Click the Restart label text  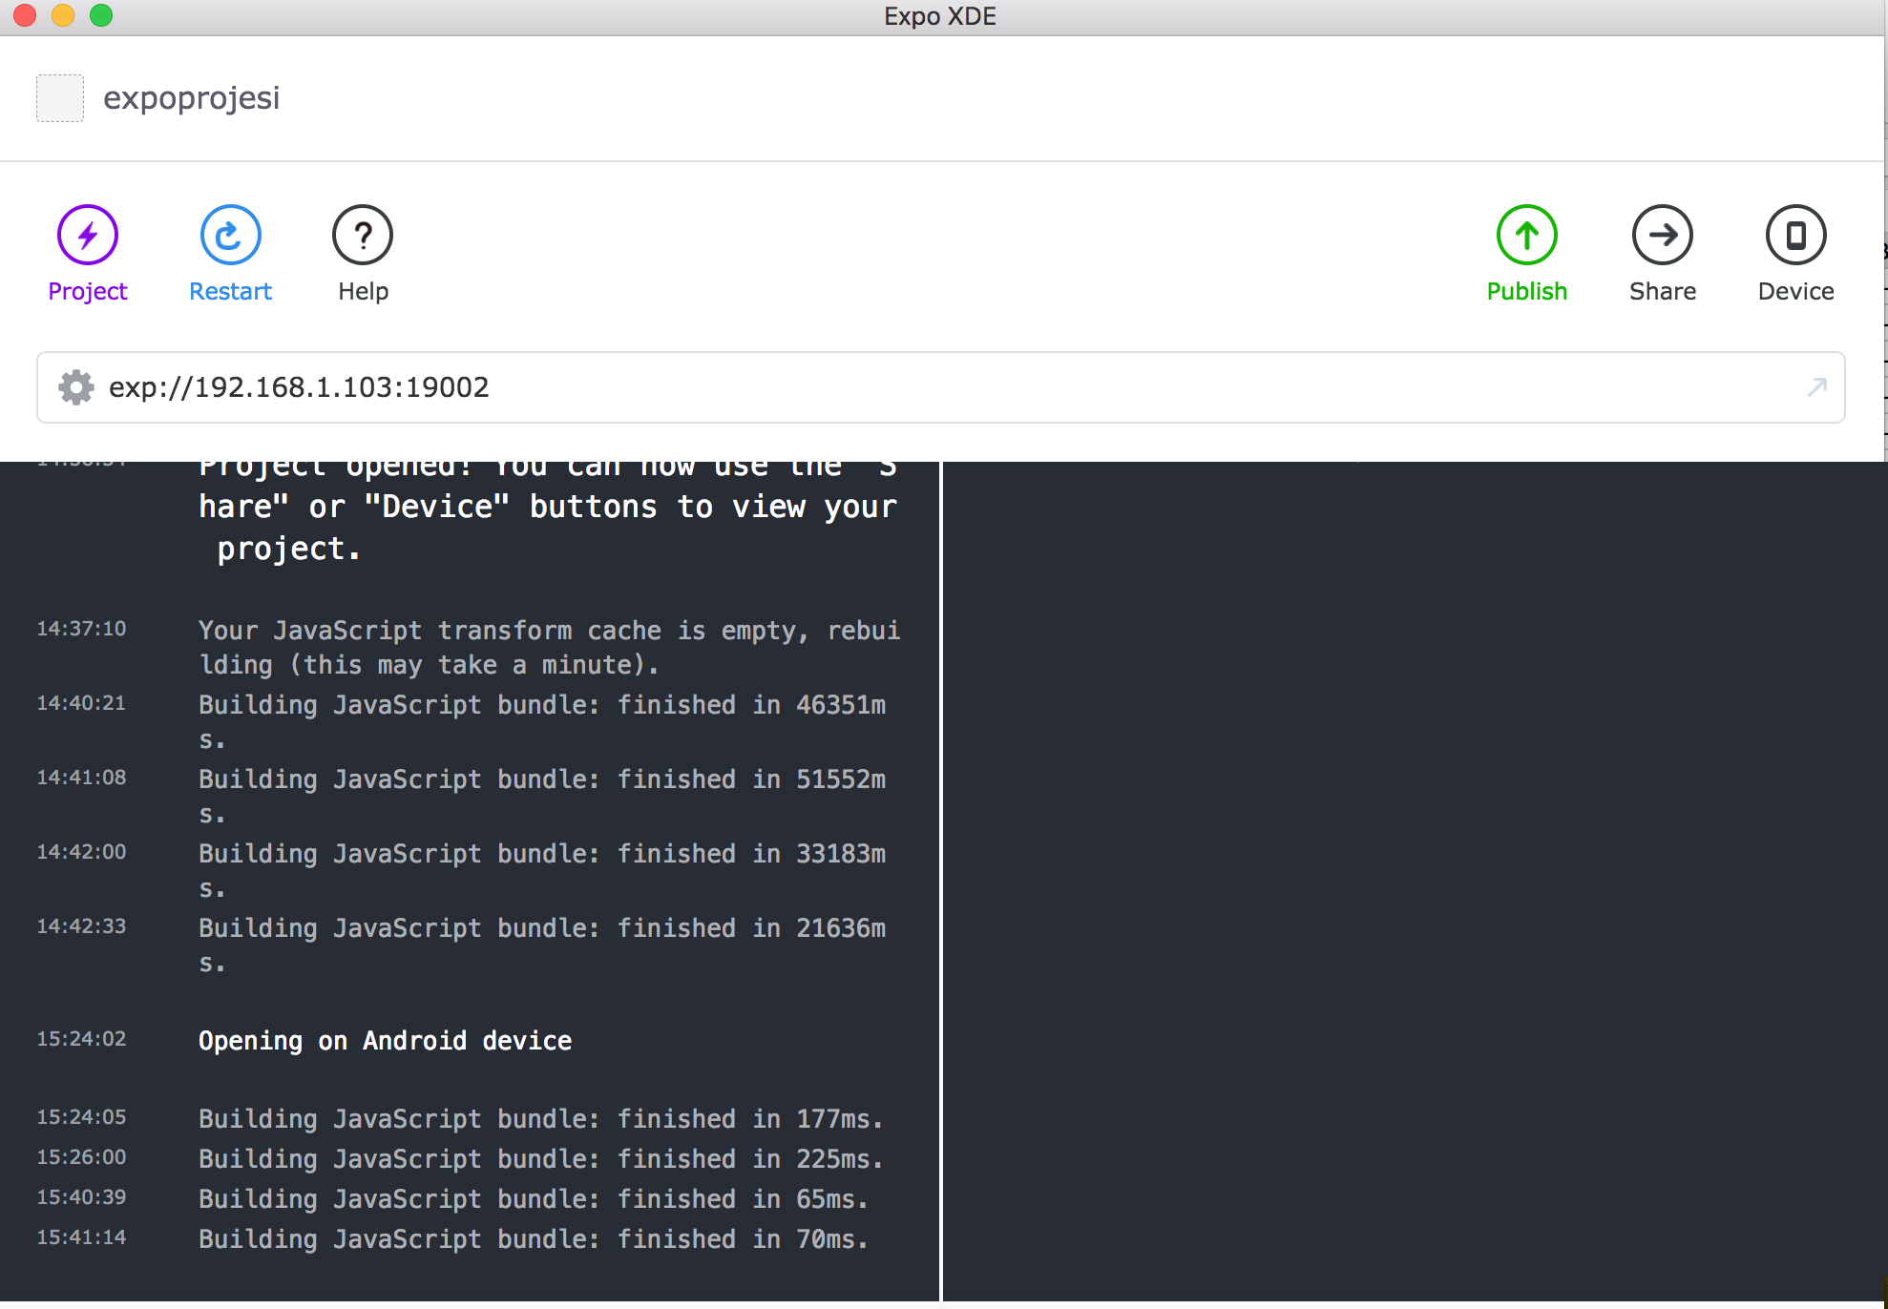point(230,291)
